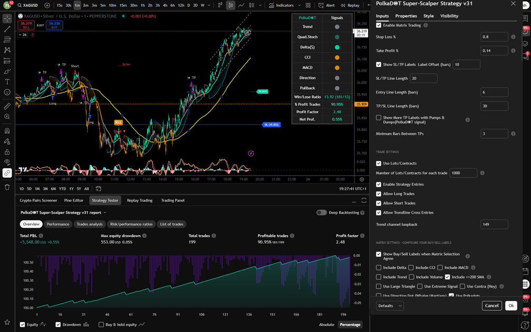Image resolution: width=531 pixels, height=332 pixels.
Task: Select the trend line drawing tool
Action: [7, 29]
